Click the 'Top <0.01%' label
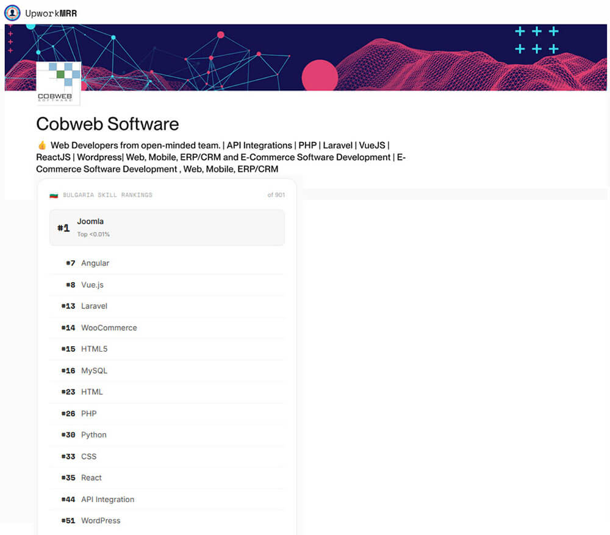Viewport: 610px width, 535px height. [x=93, y=234]
